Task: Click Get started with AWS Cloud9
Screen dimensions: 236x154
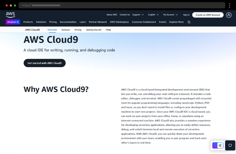Action: coord(45,63)
